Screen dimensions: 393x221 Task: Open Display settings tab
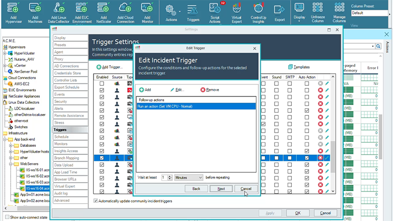pyautogui.click(x=70, y=38)
